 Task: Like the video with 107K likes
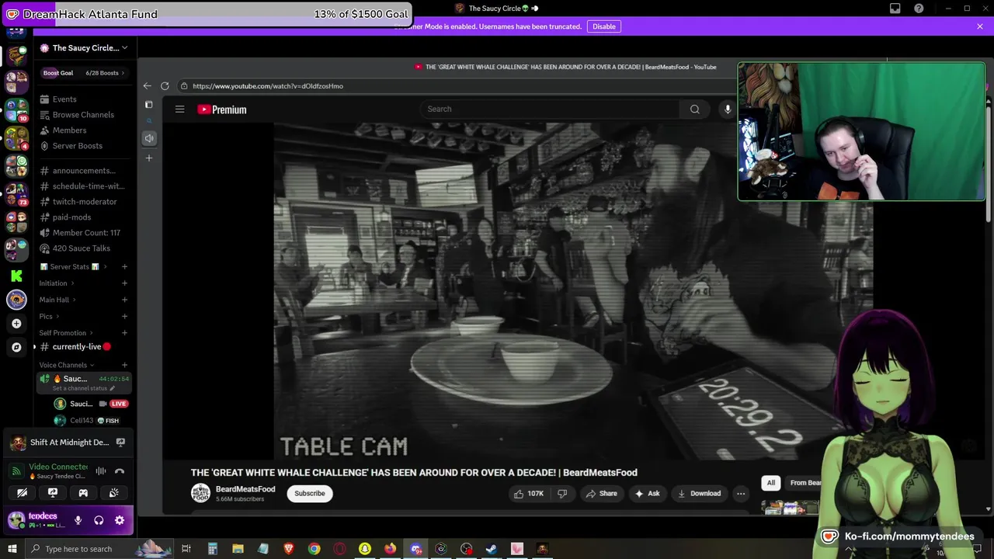pos(530,493)
